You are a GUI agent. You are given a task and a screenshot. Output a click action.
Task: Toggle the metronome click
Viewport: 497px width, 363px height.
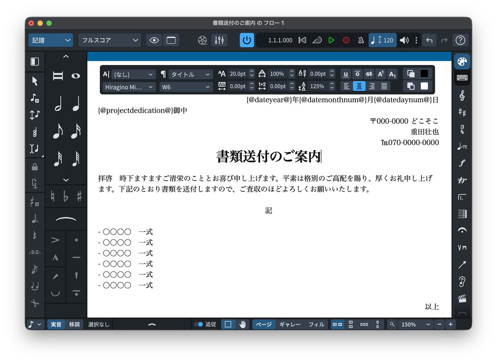(x=361, y=40)
